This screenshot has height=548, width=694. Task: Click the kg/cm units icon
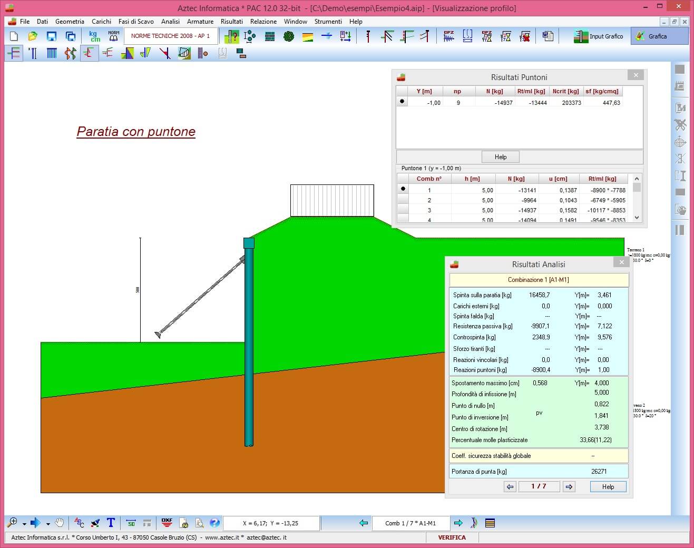point(95,36)
